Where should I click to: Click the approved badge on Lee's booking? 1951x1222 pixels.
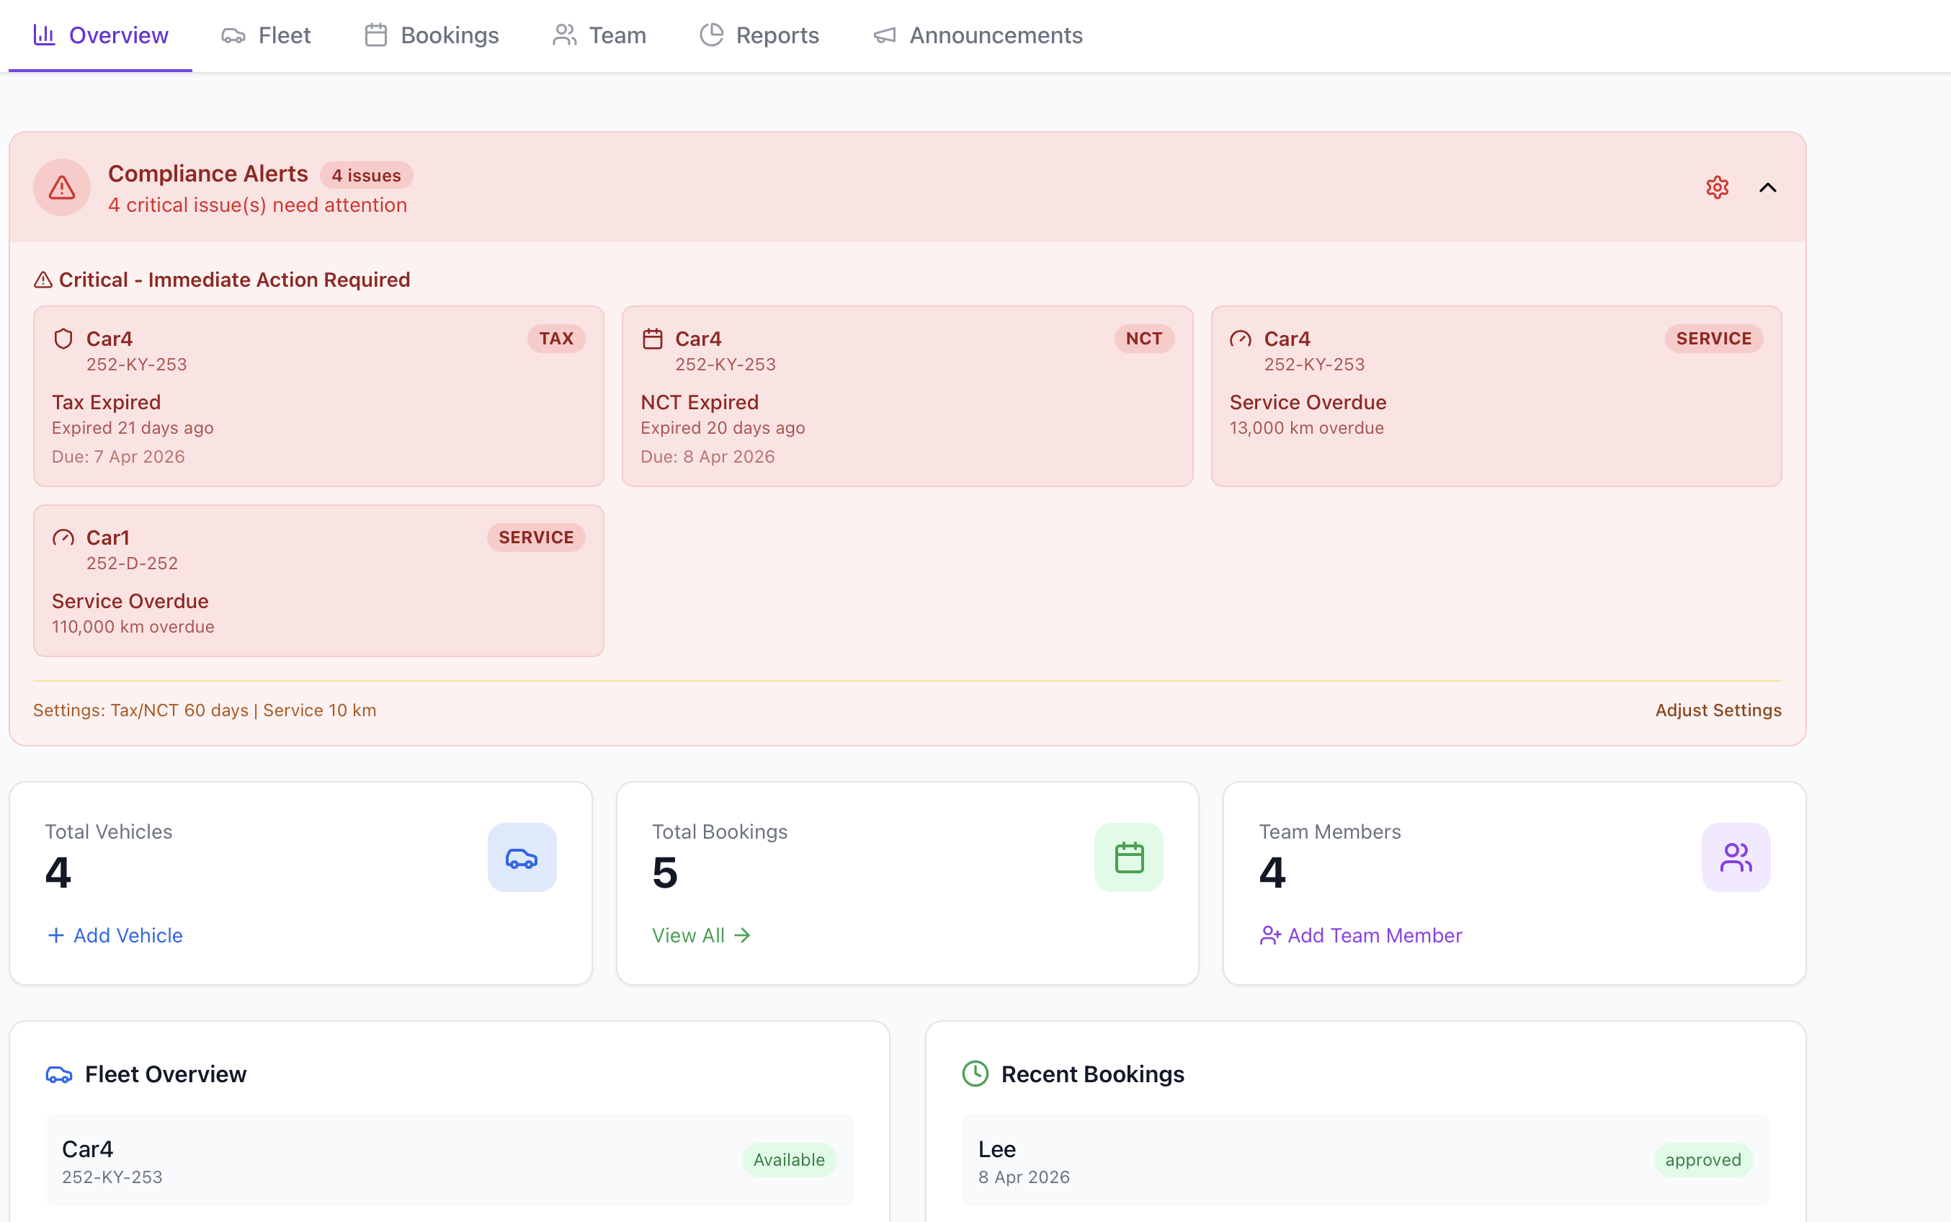(x=1703, y=1160)
